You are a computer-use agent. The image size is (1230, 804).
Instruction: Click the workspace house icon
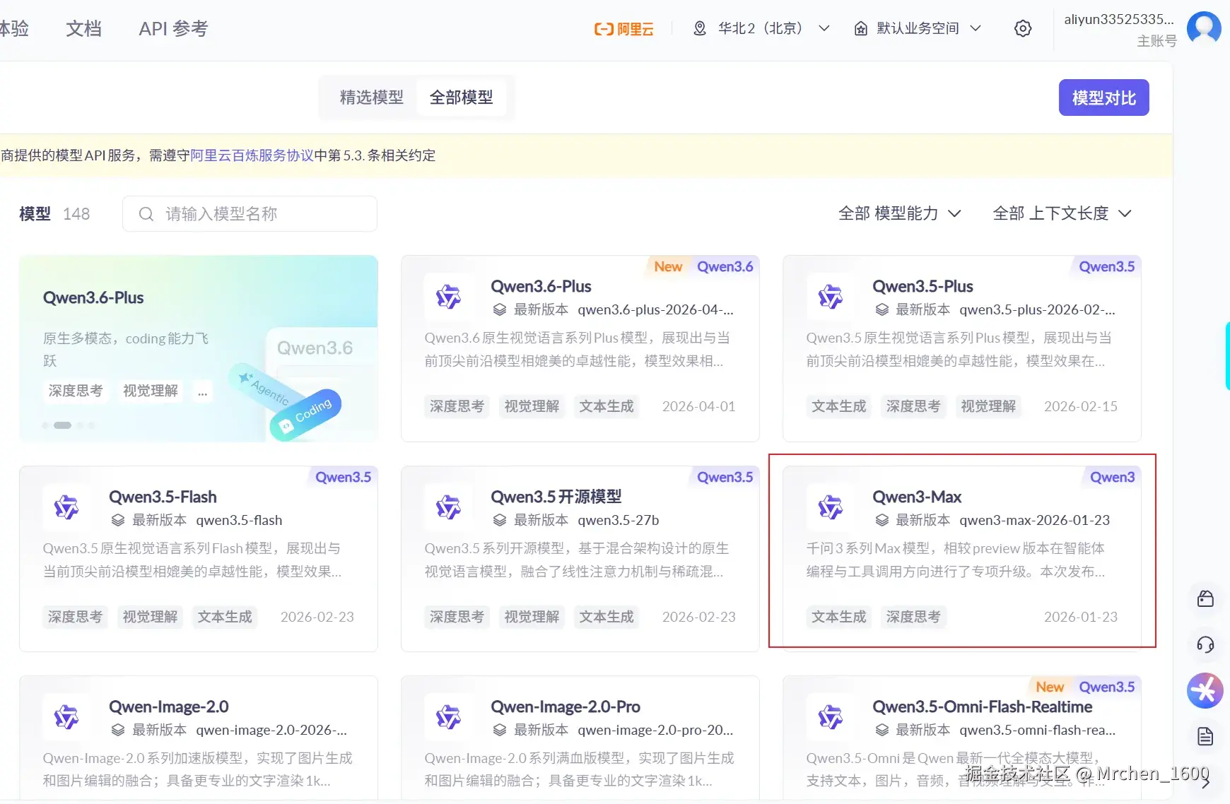click(x=861, y=28)
